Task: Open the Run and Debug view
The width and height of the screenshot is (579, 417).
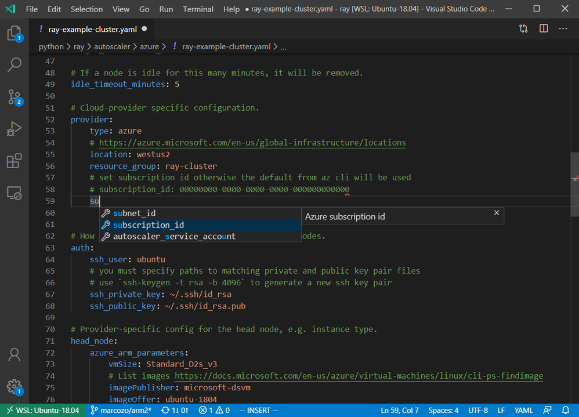Action: coord(15,129)
